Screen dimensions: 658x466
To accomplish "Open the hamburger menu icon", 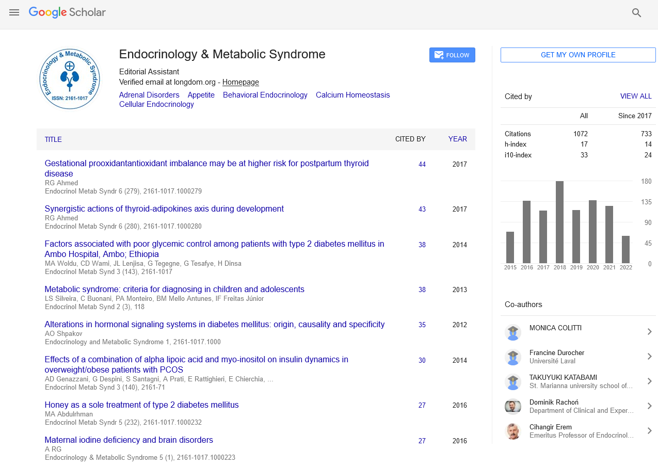I will 14,12.
